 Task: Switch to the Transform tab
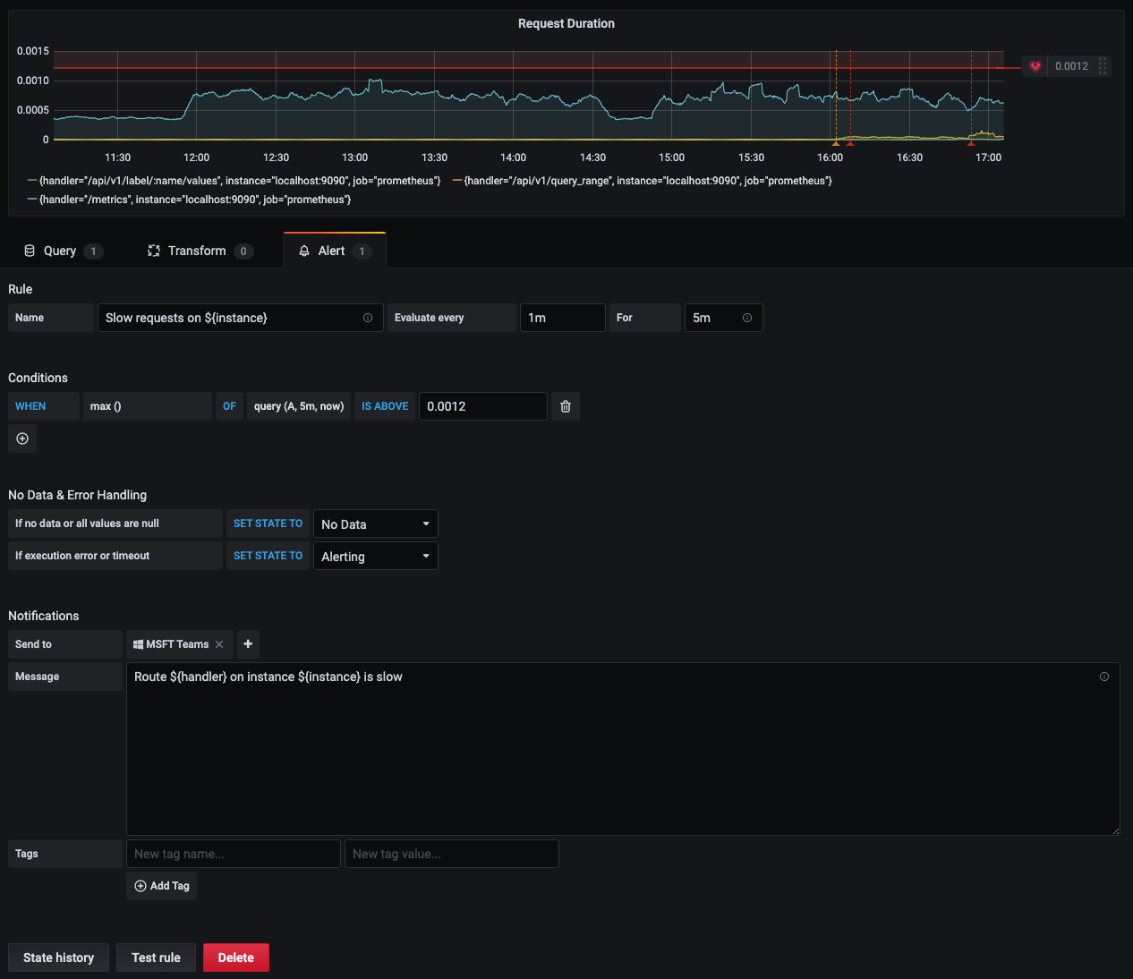click(x=199, y=251)
